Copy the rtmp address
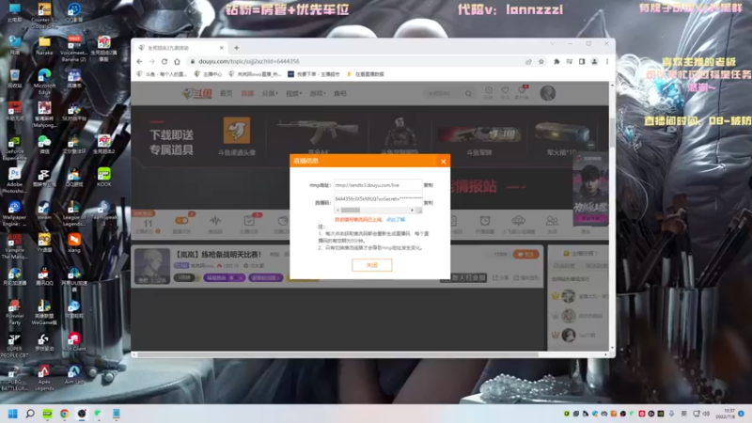 coord(429,185)
